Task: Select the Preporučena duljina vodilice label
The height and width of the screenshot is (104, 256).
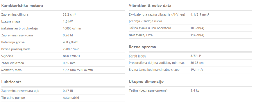Action: click(x=157, y=63)
